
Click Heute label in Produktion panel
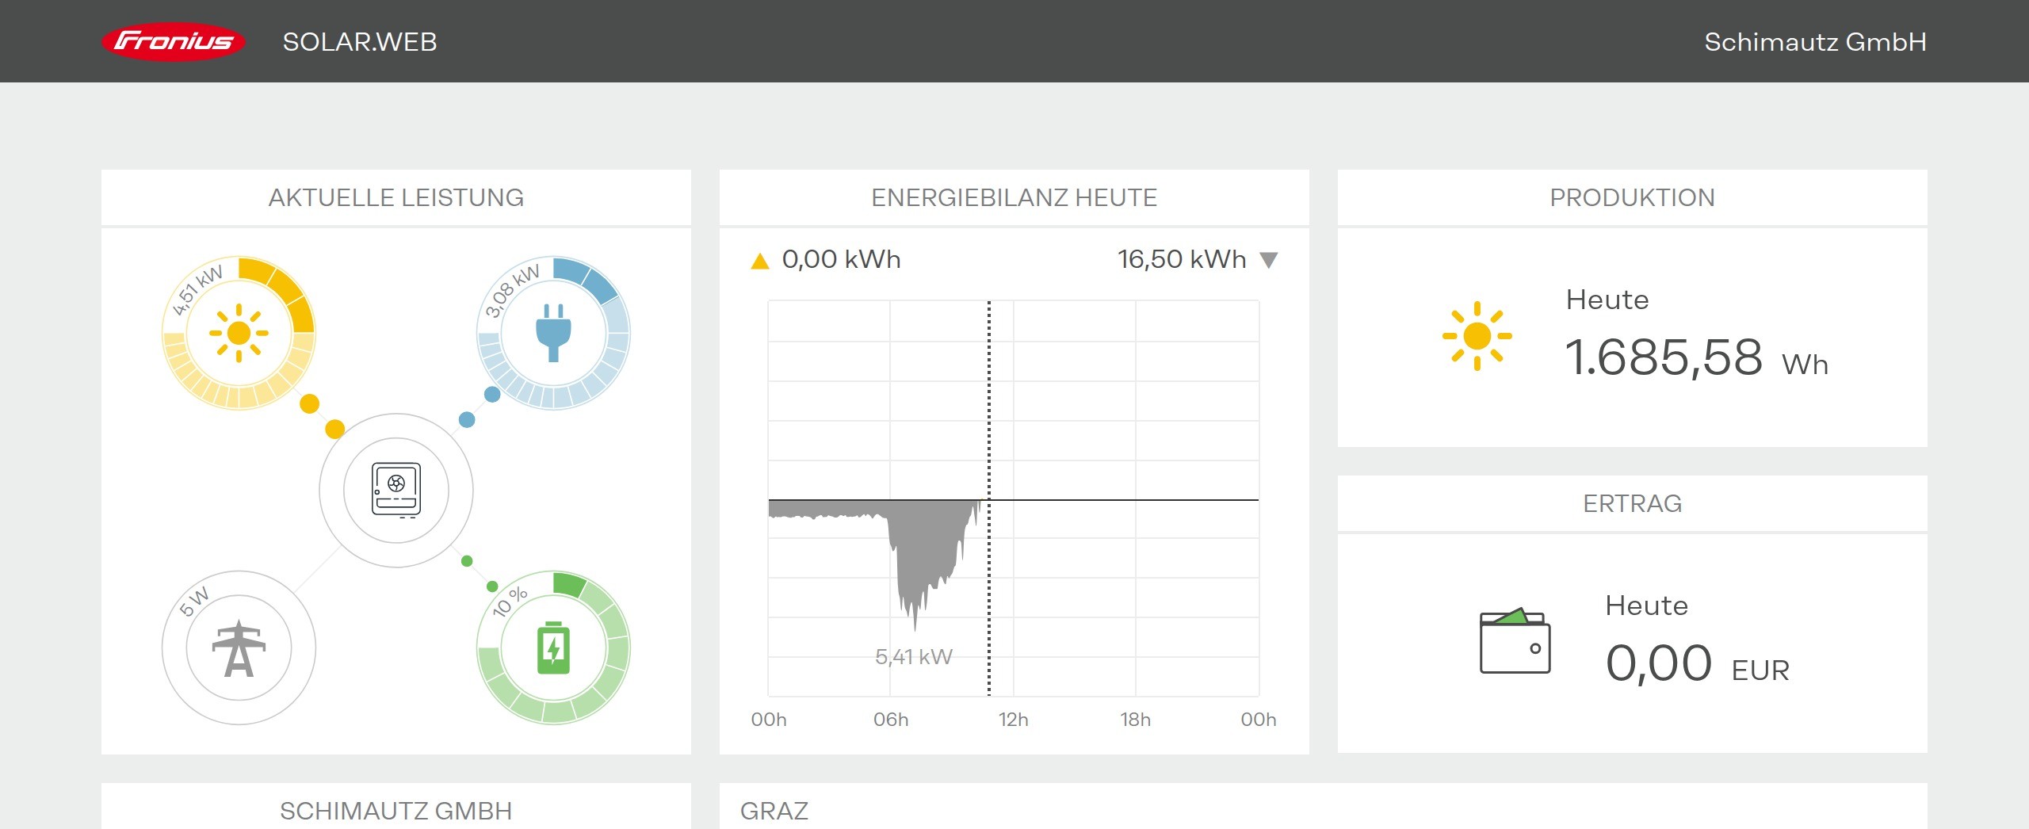pos(1607,300)
